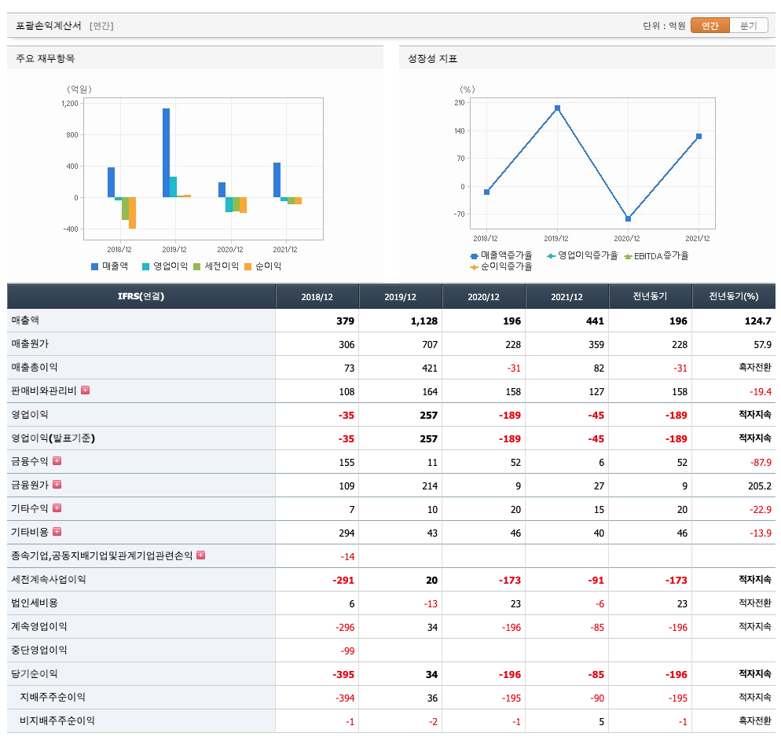Click the 2021/12 blue 매출액 bar

click(x=277, y=180)
